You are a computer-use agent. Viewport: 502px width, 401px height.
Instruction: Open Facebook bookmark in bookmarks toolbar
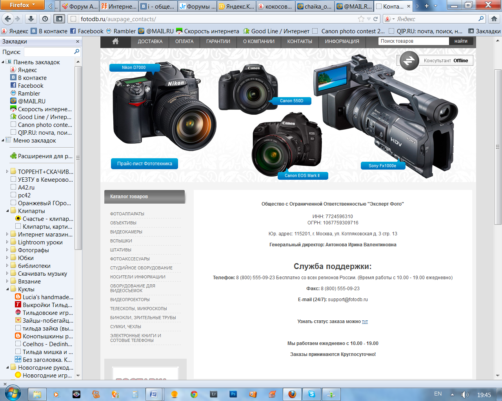tap(87, 31)
